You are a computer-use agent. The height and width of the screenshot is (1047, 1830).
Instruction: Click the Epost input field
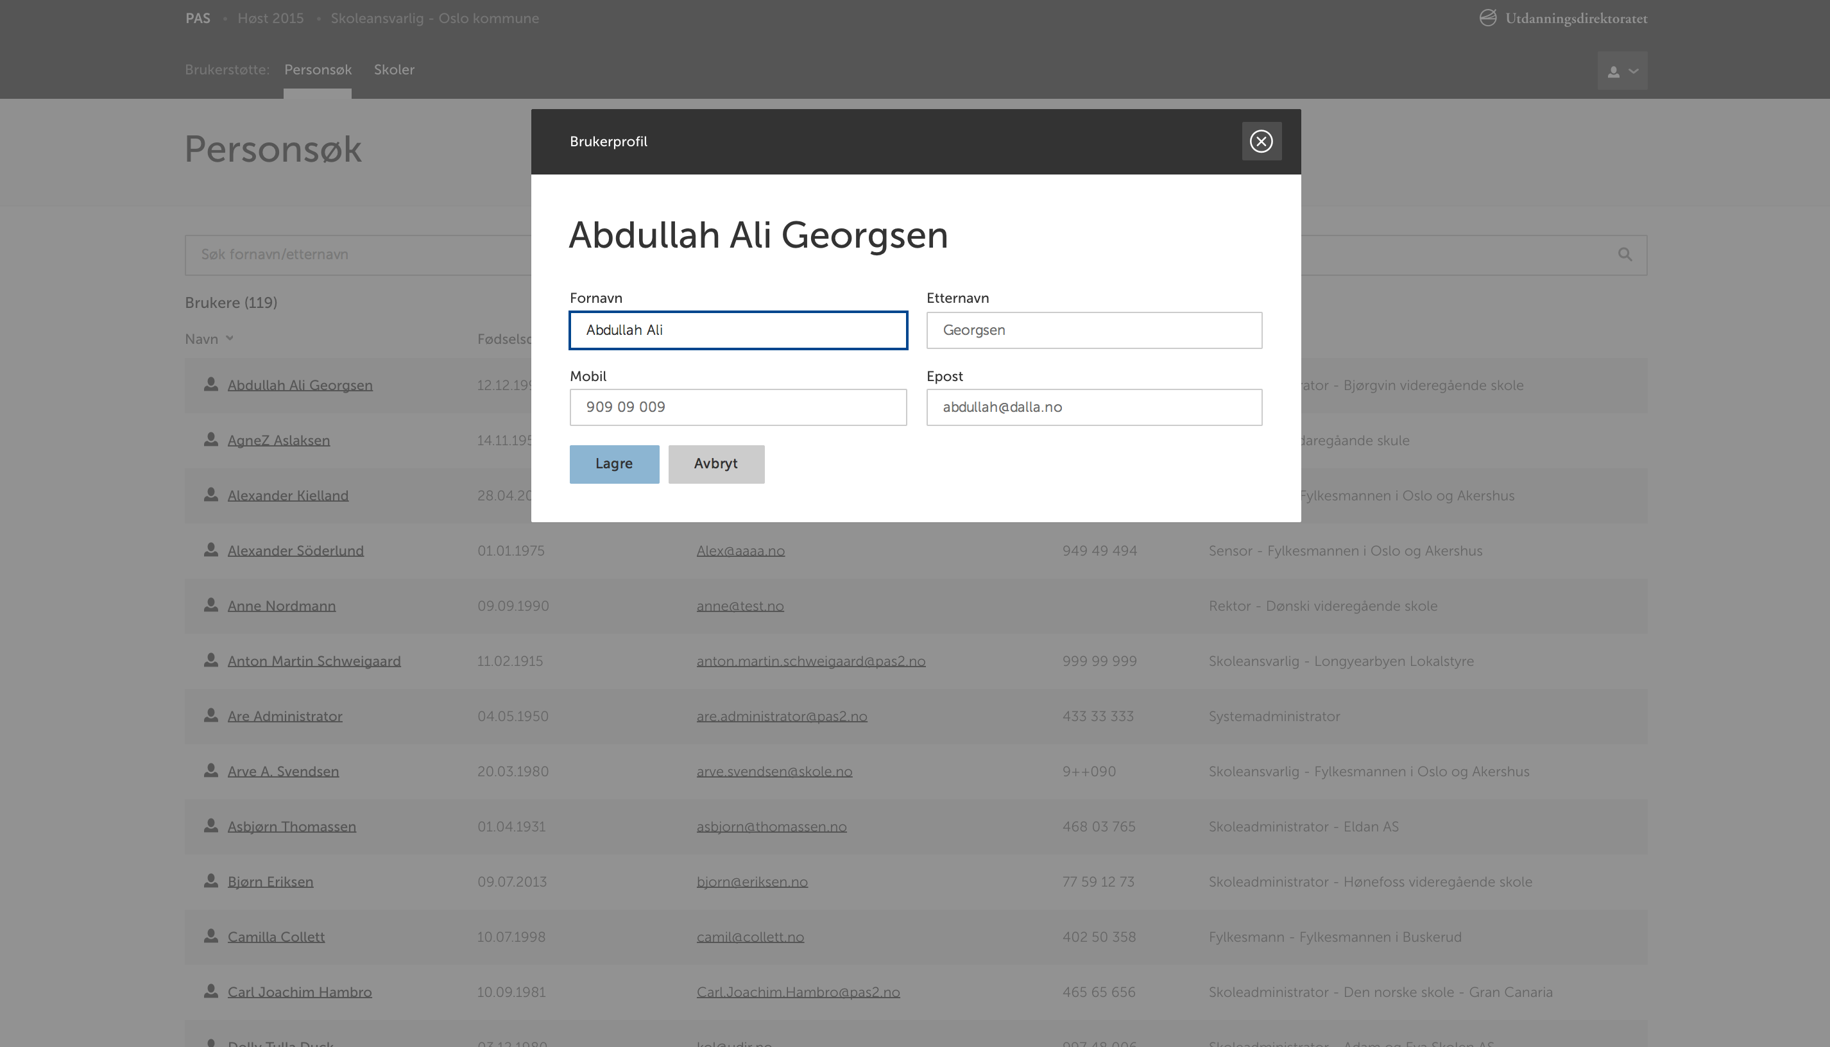1093,407
